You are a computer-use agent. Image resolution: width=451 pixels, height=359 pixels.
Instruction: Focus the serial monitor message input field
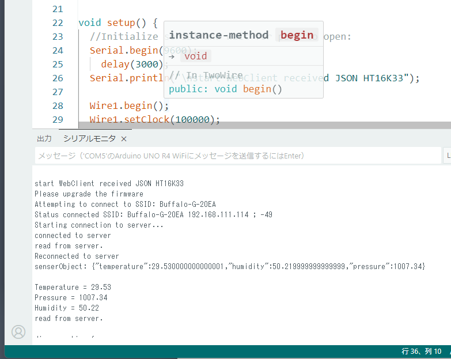tap(238, 156)
